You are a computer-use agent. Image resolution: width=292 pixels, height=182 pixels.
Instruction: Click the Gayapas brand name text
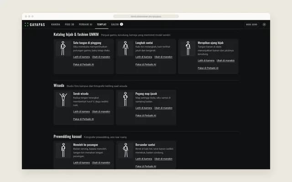point(37,25)
